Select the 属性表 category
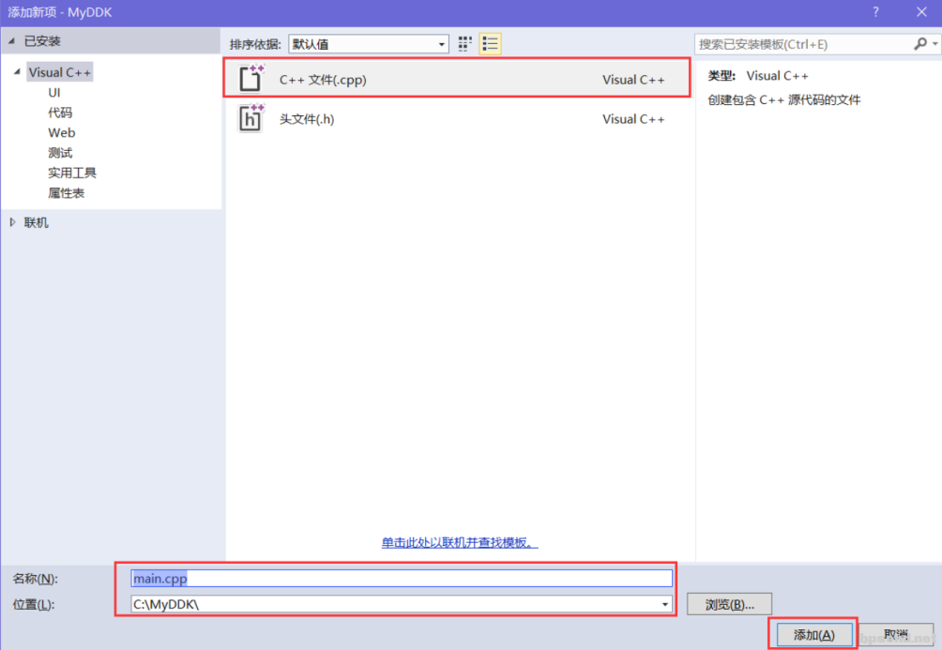 click(66, 193)
